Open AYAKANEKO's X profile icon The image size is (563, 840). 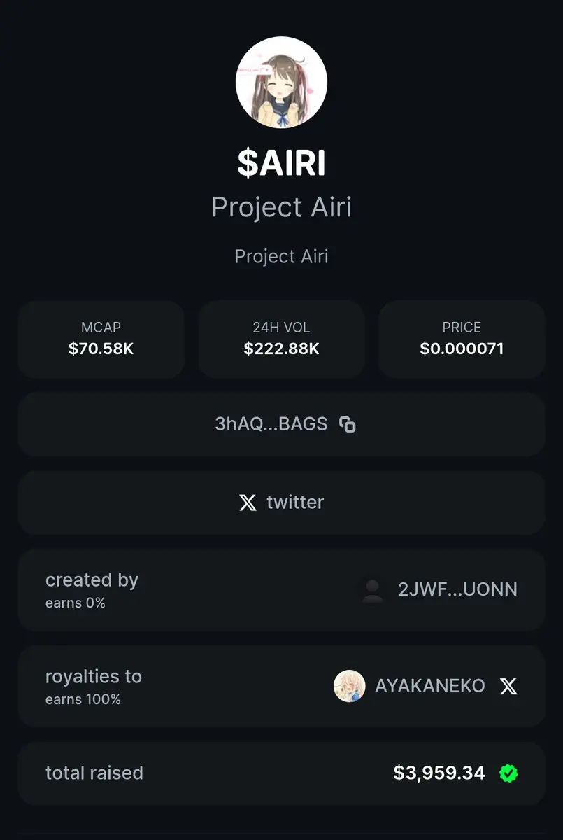508,686
